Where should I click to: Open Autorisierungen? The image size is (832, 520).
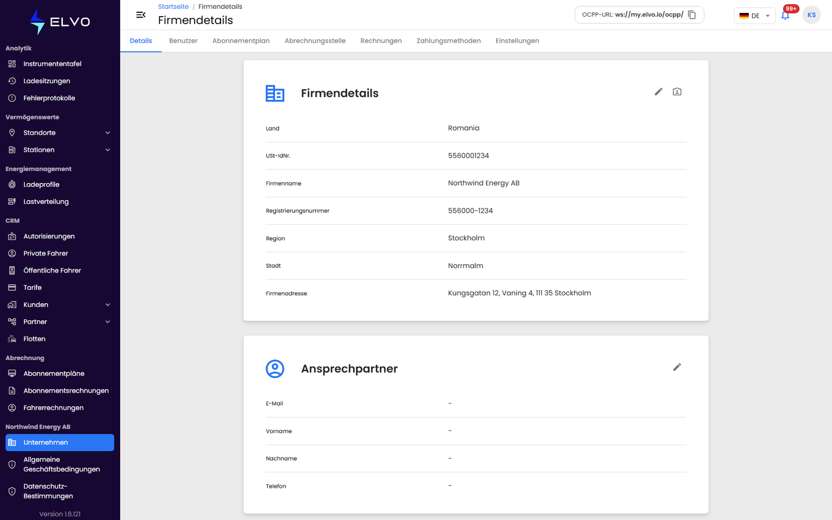[x=60, y=236]
